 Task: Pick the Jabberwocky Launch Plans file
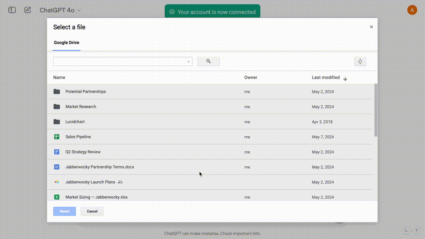click(x=90, y=182)
